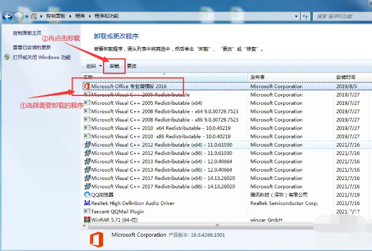Open the 组织 dropdown menu
Screen dimensions: 372x251
pyautogui.click(x=93, y=66)
